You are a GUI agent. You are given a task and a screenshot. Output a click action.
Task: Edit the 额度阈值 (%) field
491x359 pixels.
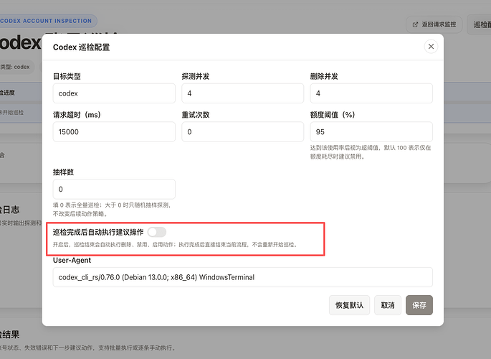[371, 131]
